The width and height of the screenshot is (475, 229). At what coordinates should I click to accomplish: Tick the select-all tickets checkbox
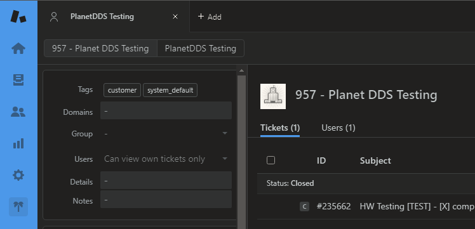(x=271, y=160)
